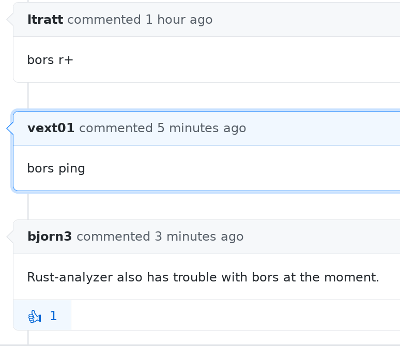Click timeline line between vext01 and bjorn3 comments
This screenshot has width=400, height=346.
(x=28, y=206)
